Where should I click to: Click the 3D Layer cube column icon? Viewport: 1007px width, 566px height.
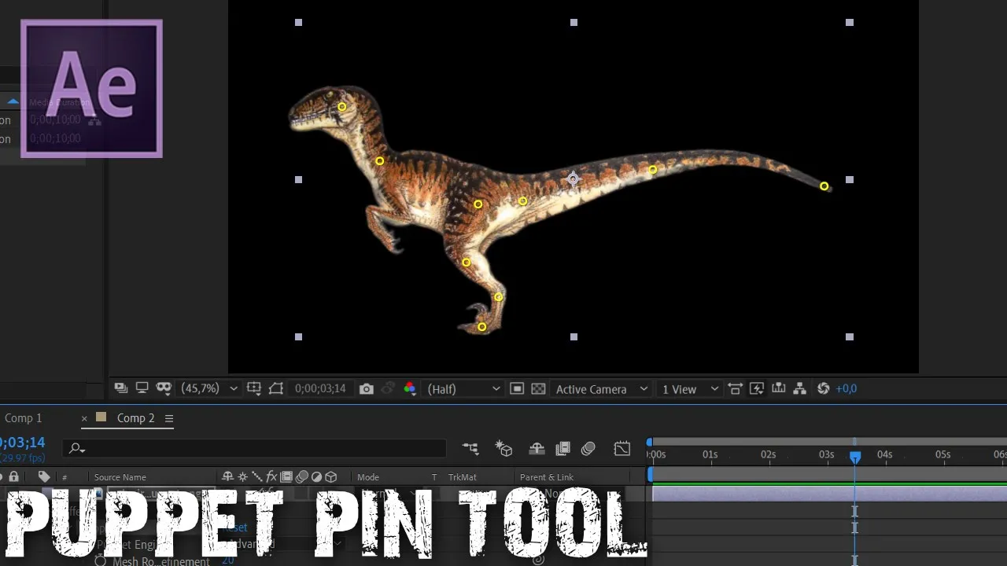pos(331,476)
